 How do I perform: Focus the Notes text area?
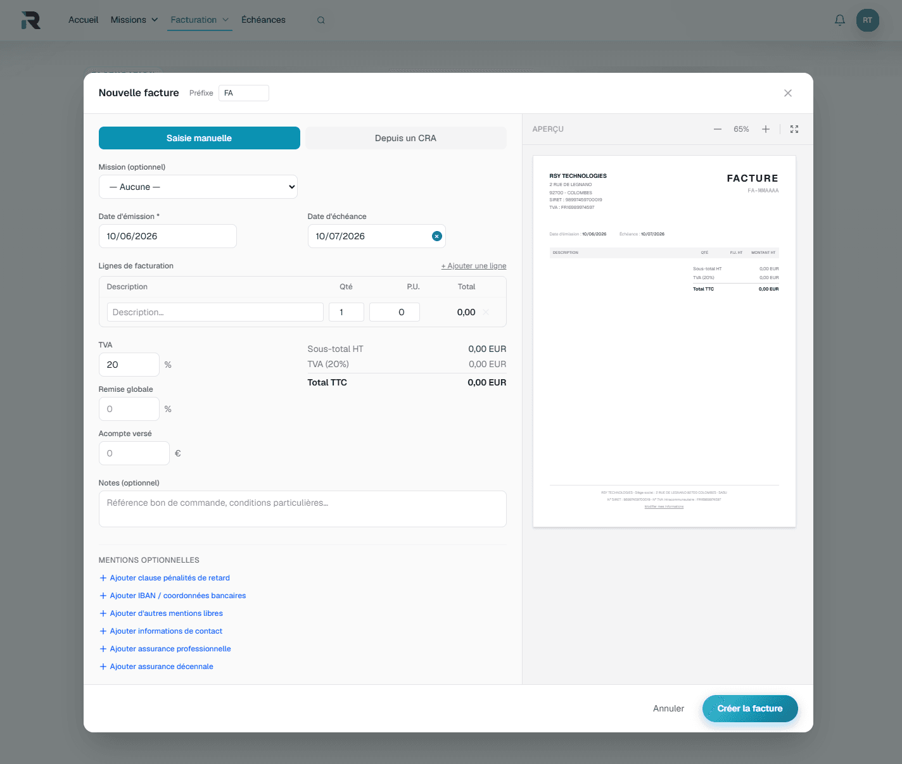[303, 509]
